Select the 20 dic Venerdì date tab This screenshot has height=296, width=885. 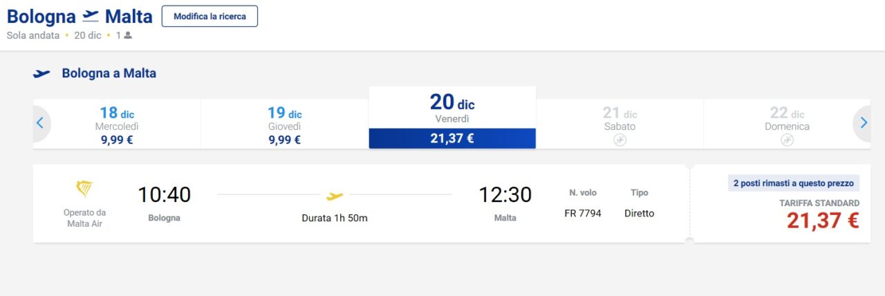[452, 118]
